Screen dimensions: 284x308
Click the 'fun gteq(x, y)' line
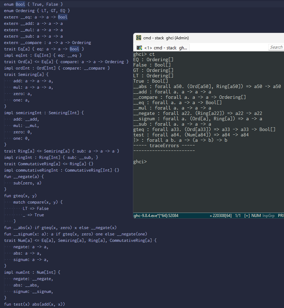pos(20,196)
